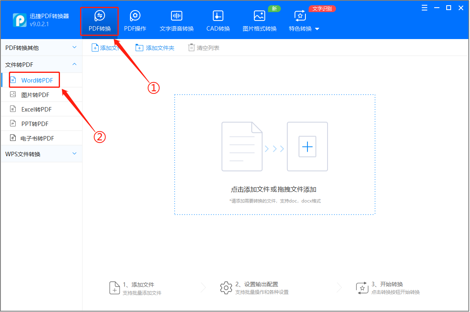Collapse the 文件转PDF section
The height and width of the screenshot is (312, 470).
coord(41,64)
